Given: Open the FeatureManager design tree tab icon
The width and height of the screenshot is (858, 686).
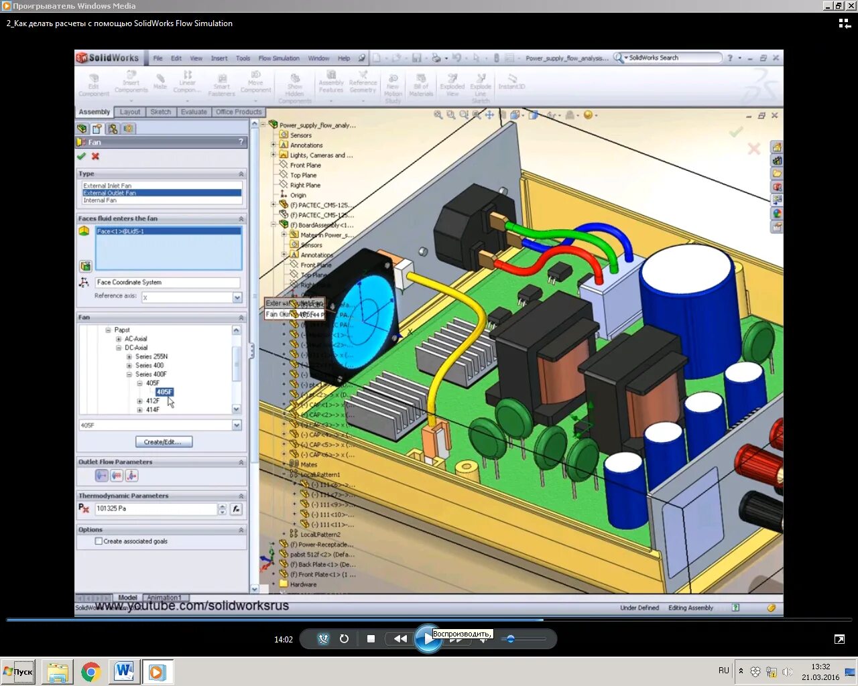Looking at the screenshot, I should point(82,129).
